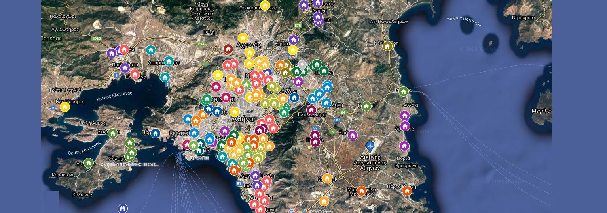Select the dark red house marker near Αχαρνές
This screenshot has height=213, width=607.
[228, 49]
